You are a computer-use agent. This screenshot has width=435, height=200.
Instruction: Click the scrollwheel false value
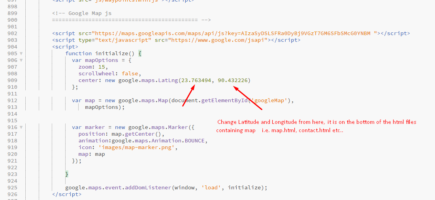point(131,73)
